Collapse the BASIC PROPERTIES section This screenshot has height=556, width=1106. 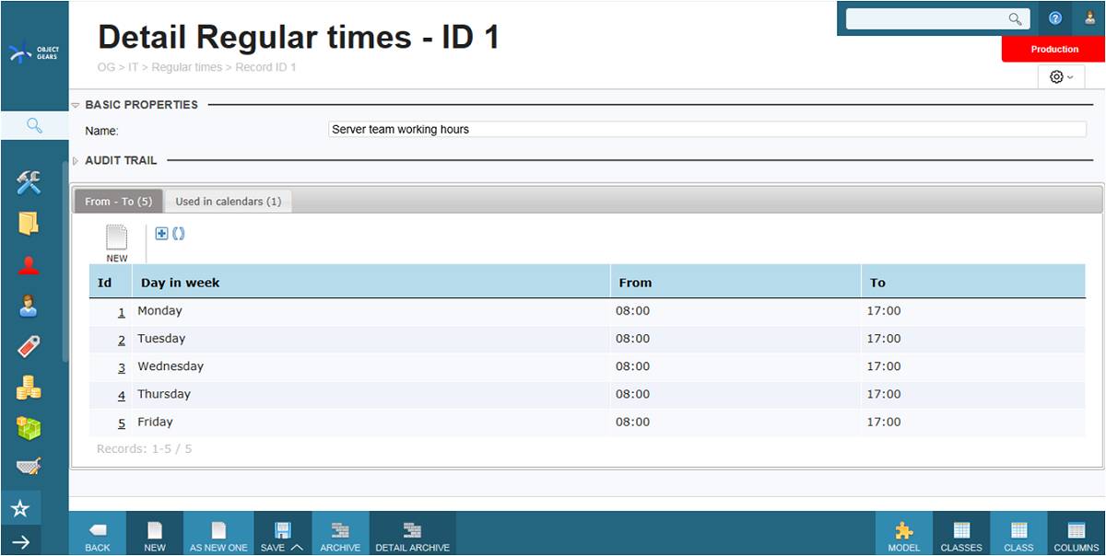(x=76, y=105)
